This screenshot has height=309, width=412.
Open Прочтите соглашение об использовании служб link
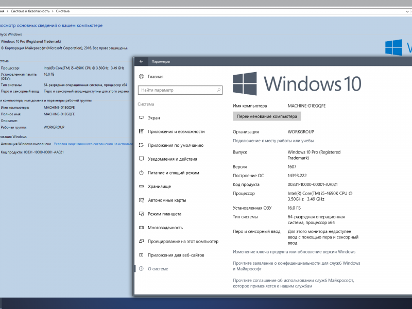pos(293,283)
